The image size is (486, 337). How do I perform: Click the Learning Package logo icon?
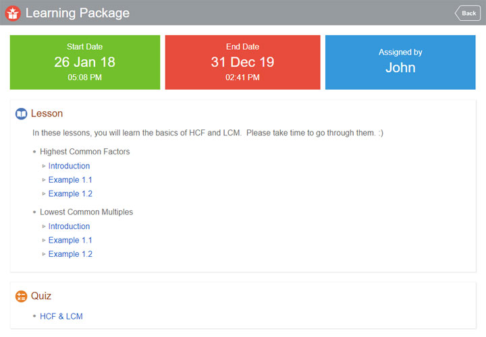pos(13,13)
